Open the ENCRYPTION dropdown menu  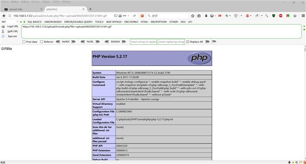point(159,22)
